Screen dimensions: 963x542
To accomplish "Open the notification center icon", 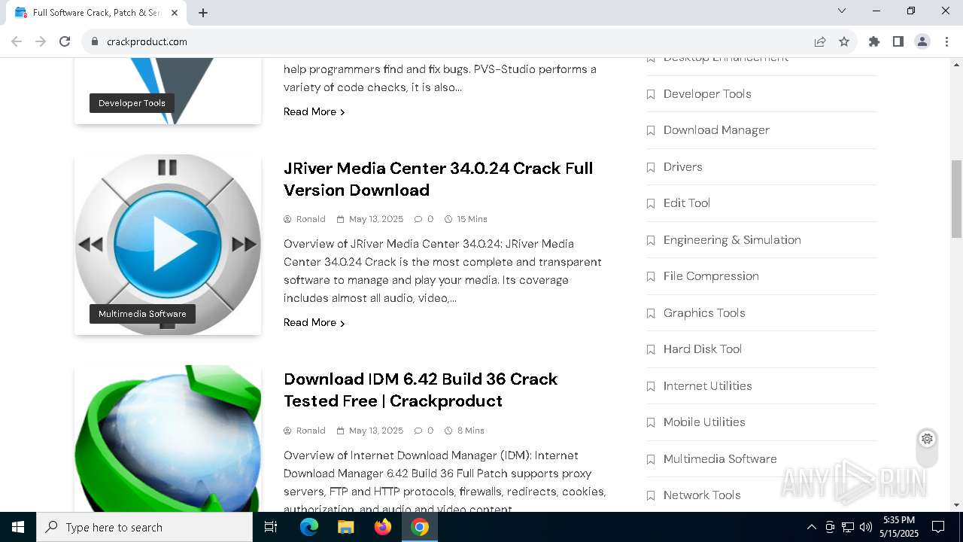I will pos(938,527).
